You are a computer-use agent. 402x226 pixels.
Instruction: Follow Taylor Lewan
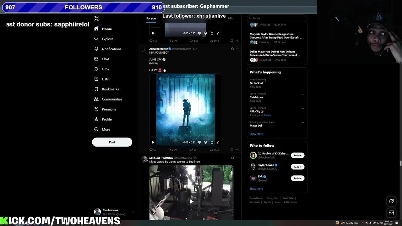point(298,167)
